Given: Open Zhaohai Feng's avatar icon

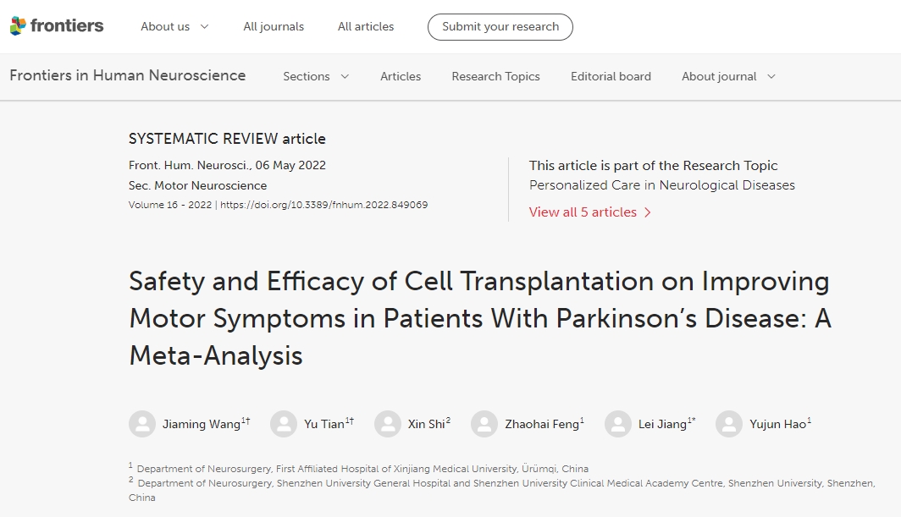Looking at the screenshot, I should (484, 424).
